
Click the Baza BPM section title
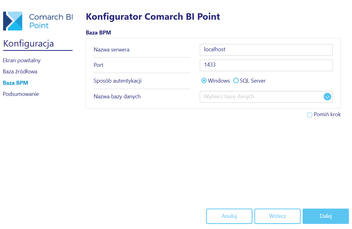tap(98, 33)
